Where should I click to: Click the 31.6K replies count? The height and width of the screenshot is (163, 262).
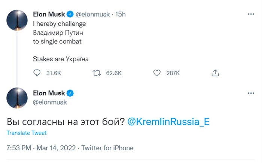(x=54, y=73)
